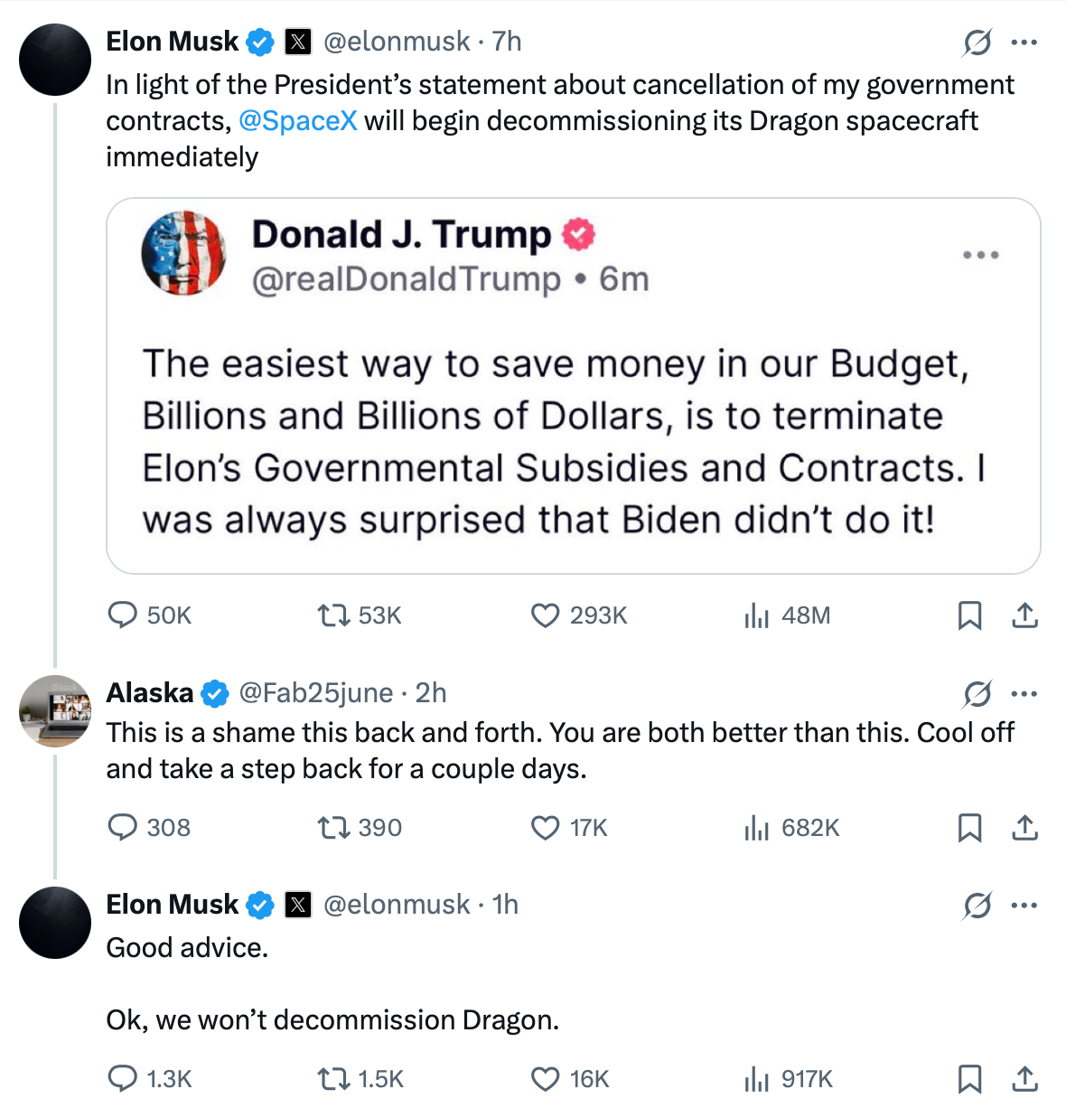Reply to Alaska's comment

click(x=122, y=827)
